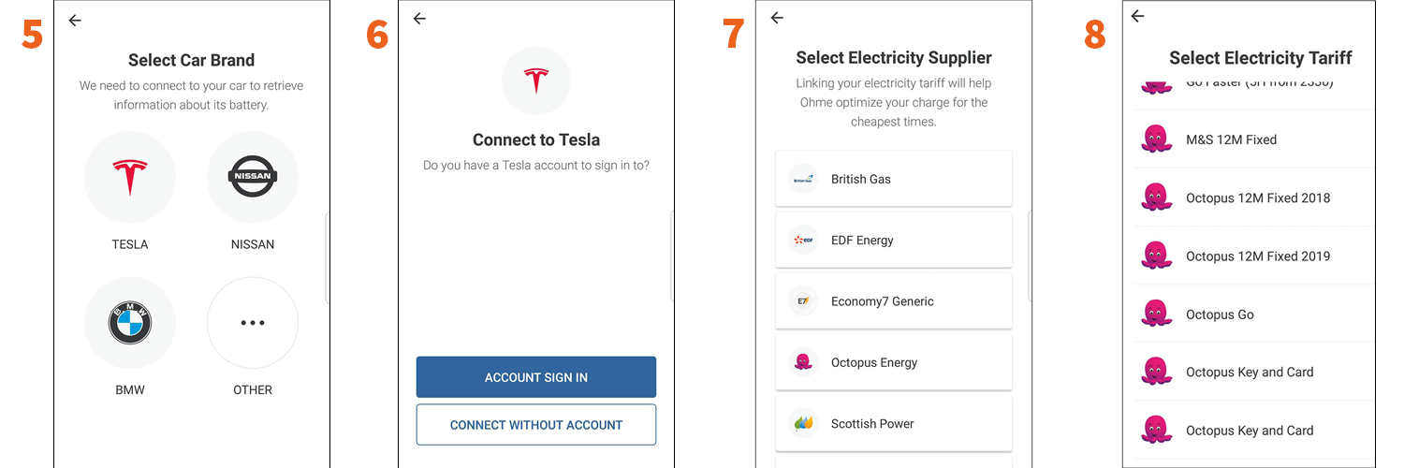Pick Octopus Energy supplier
This screenshot has width=1404, height=468.
894,362
